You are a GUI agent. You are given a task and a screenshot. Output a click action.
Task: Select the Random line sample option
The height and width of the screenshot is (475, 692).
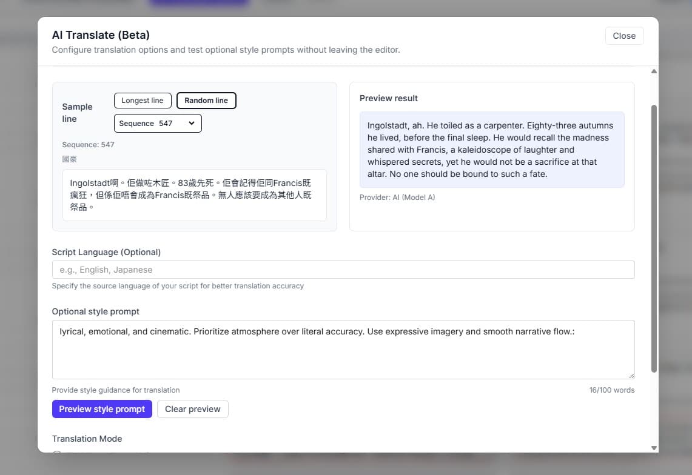(x=206, y=101)
